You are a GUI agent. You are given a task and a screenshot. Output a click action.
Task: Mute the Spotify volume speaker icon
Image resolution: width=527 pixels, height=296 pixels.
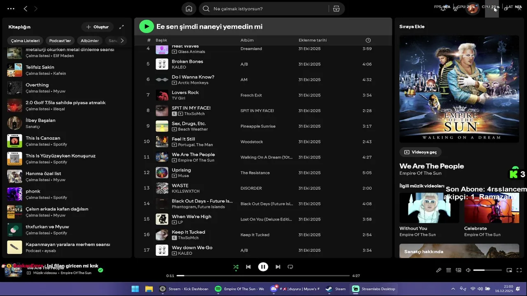coord(468,270)
